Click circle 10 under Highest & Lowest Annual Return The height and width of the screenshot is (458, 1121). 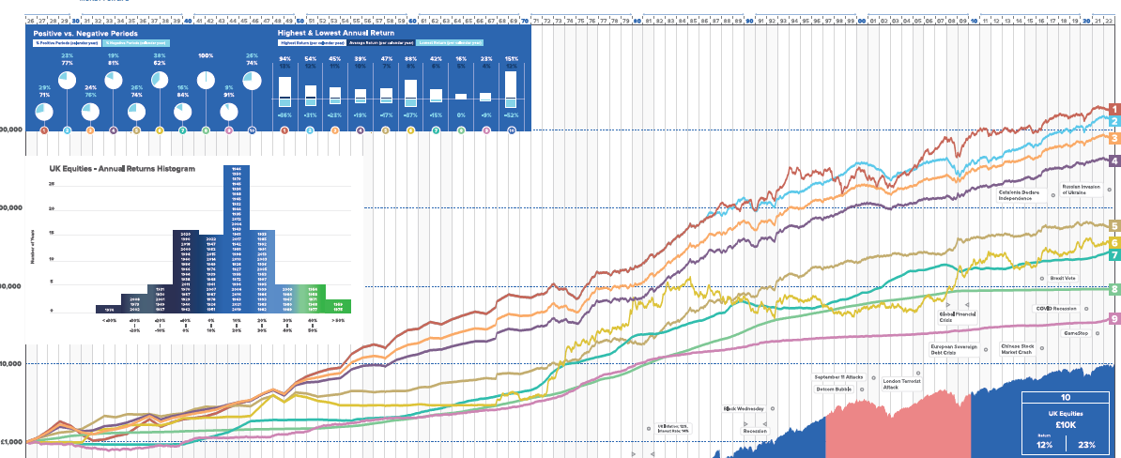pyautogui.click(x=511, y=130)
